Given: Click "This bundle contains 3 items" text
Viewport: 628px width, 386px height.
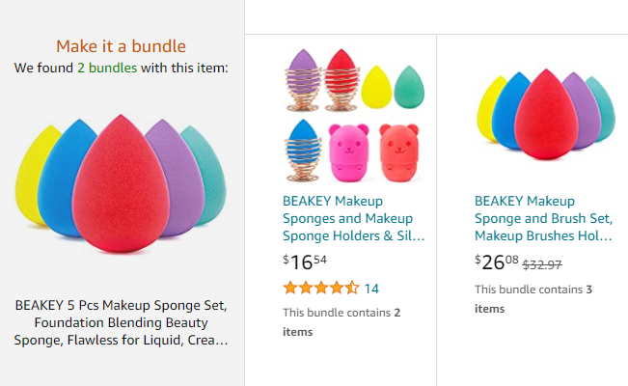Looking at the screenshot, I should coord(532,298).
